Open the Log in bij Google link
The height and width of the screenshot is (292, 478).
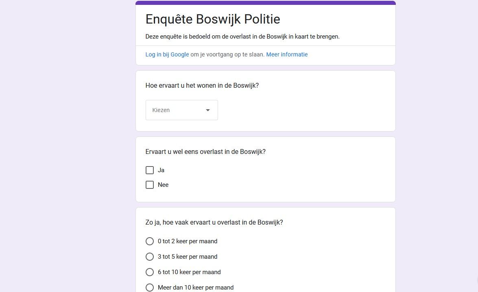pos(167,54)
